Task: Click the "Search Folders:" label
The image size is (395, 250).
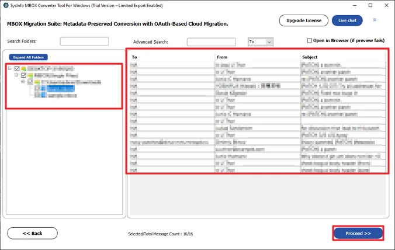Action: point(22,41)
